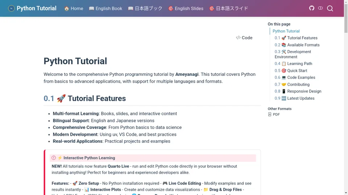Screen dimensions: 348x195
Task: Jump to 0.9 Latest Updates section
Action: [294, 98]
